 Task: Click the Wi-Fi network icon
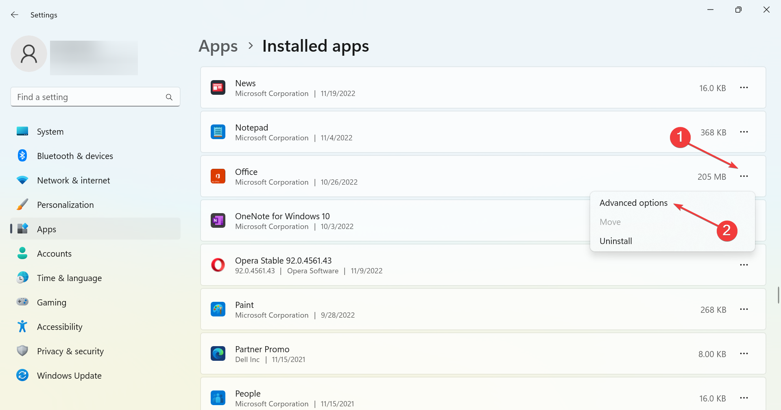[x=22, y=180]
